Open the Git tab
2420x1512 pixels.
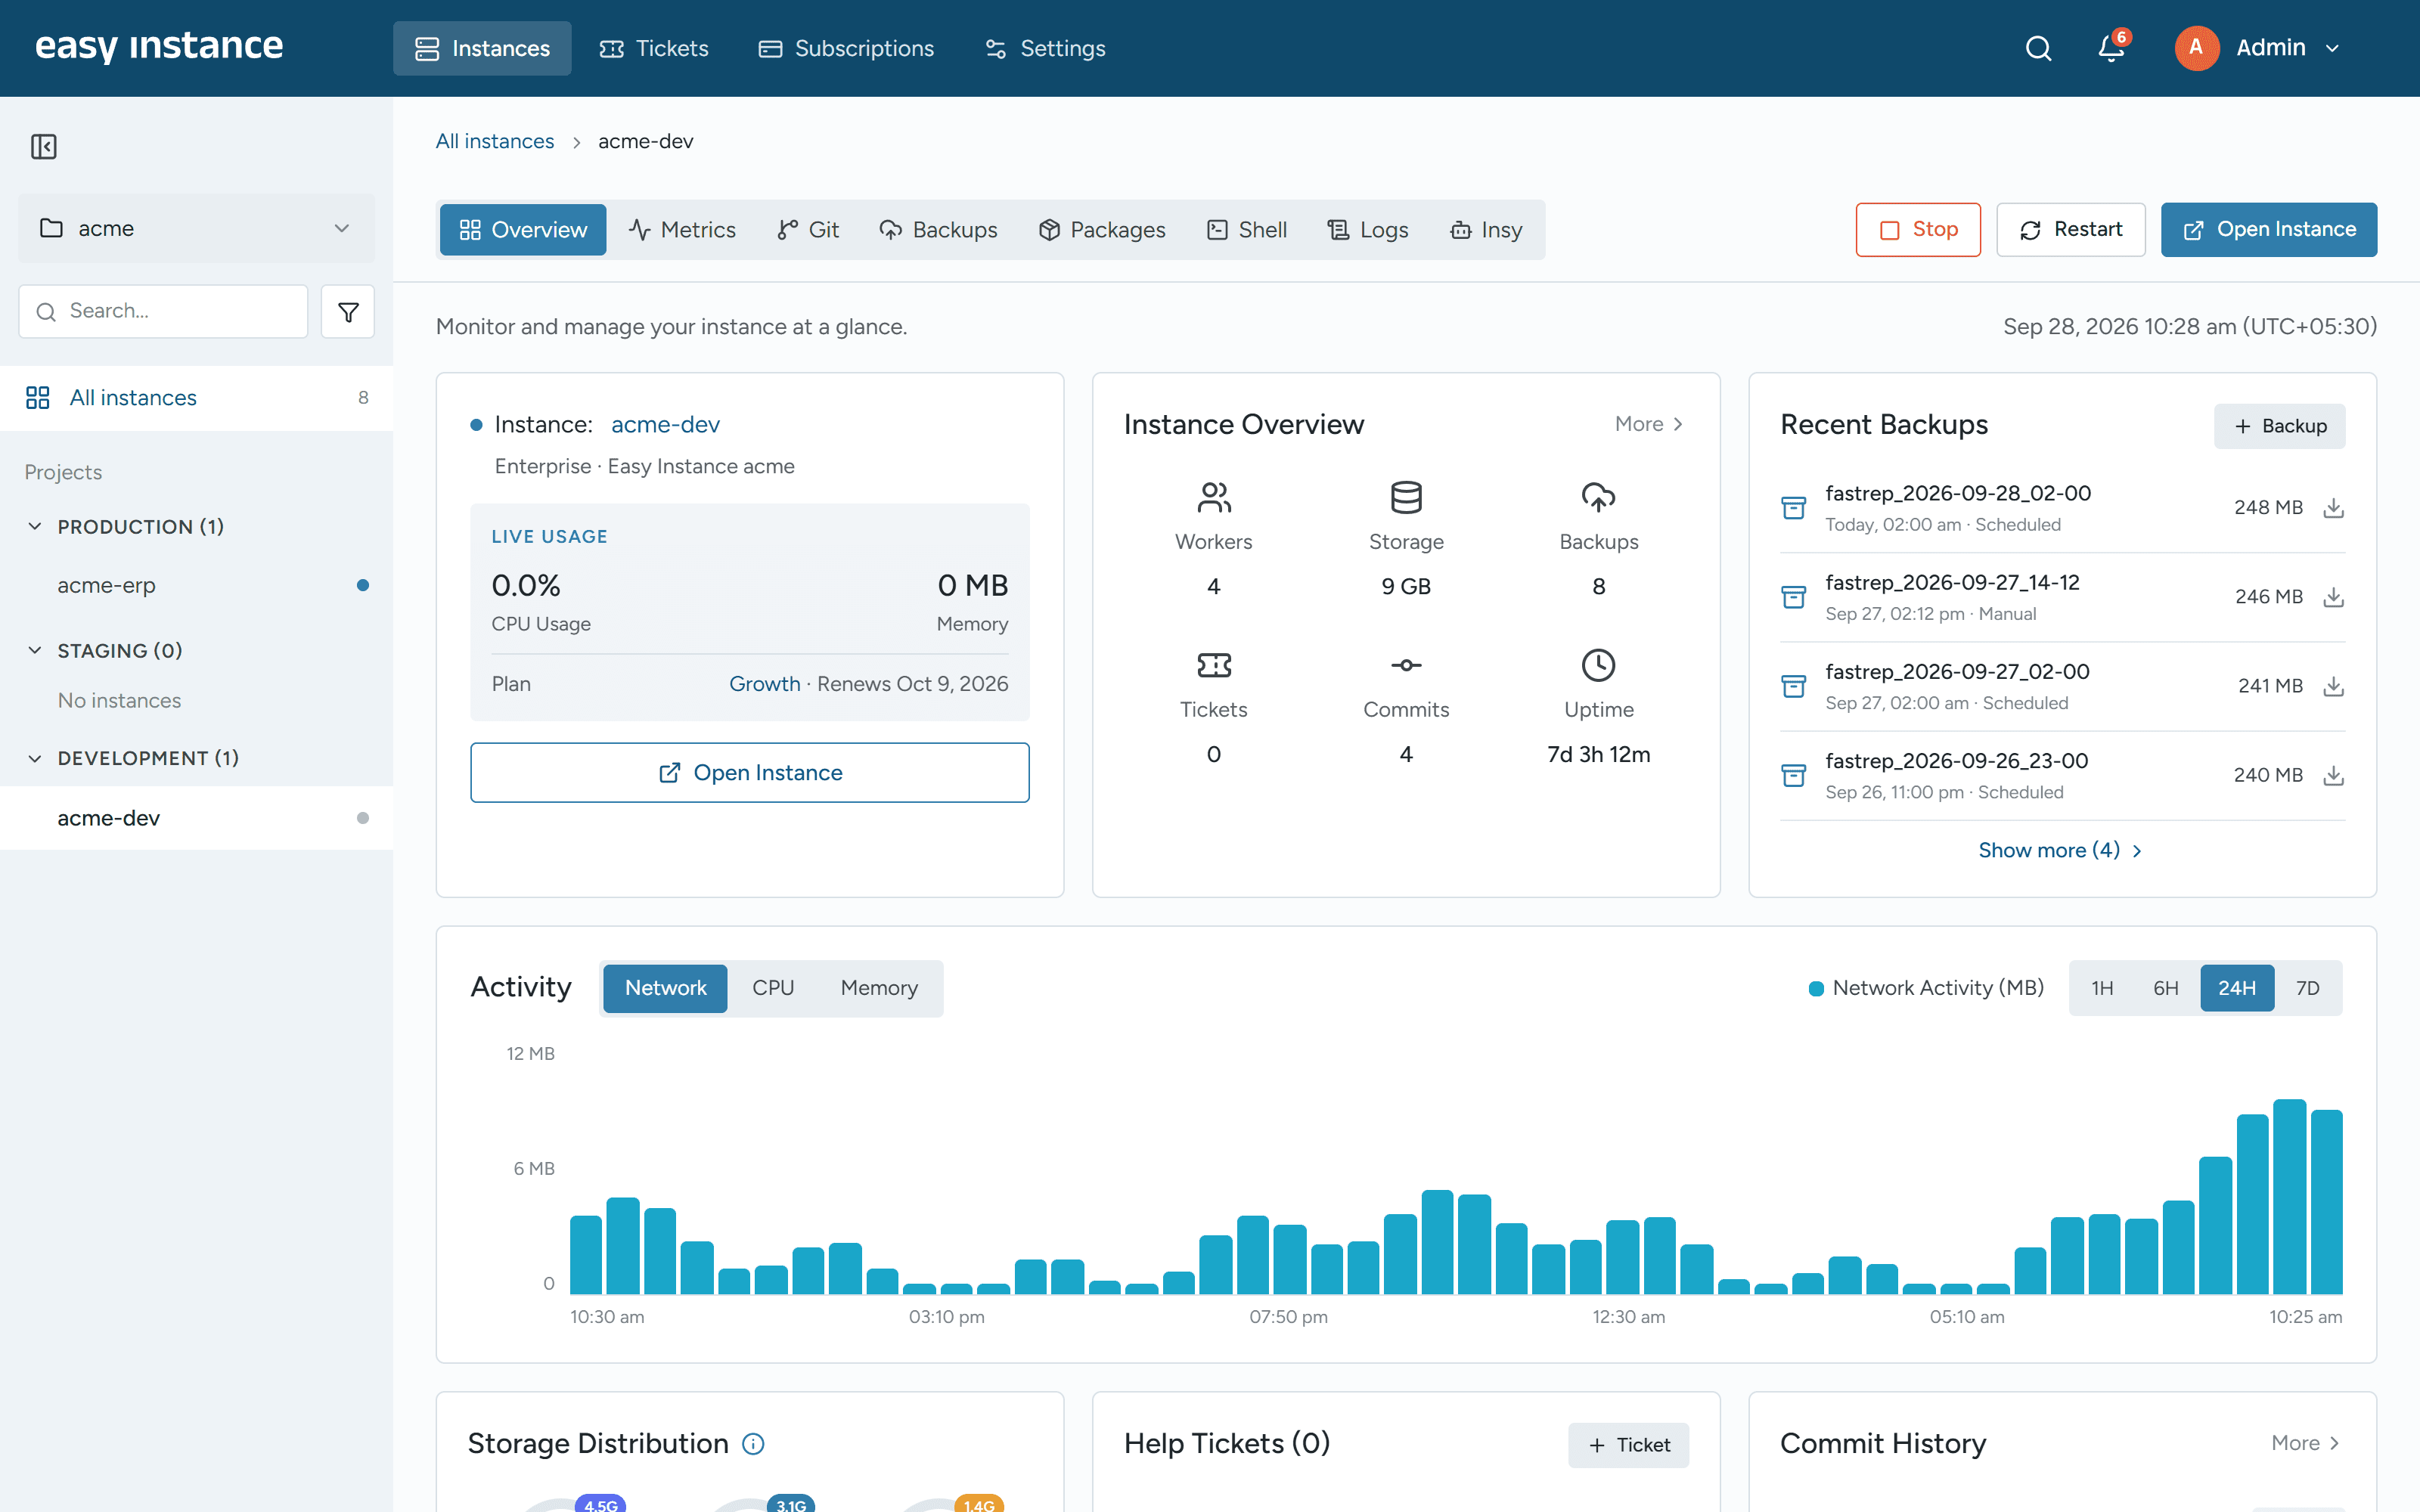(808, 230)
